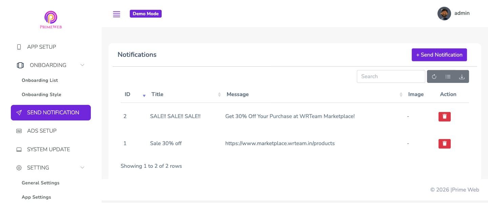
Task: Click the refresh table icon
Action: pos(434,76)
